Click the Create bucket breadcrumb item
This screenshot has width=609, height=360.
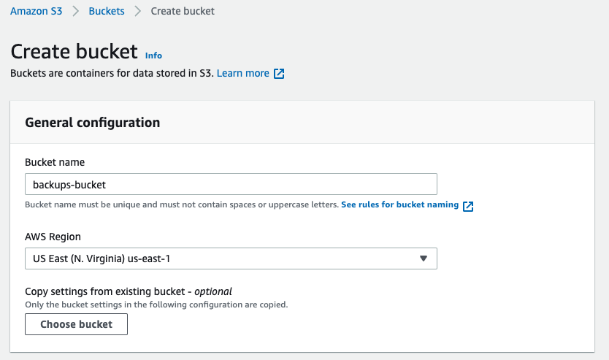[183, 12]
